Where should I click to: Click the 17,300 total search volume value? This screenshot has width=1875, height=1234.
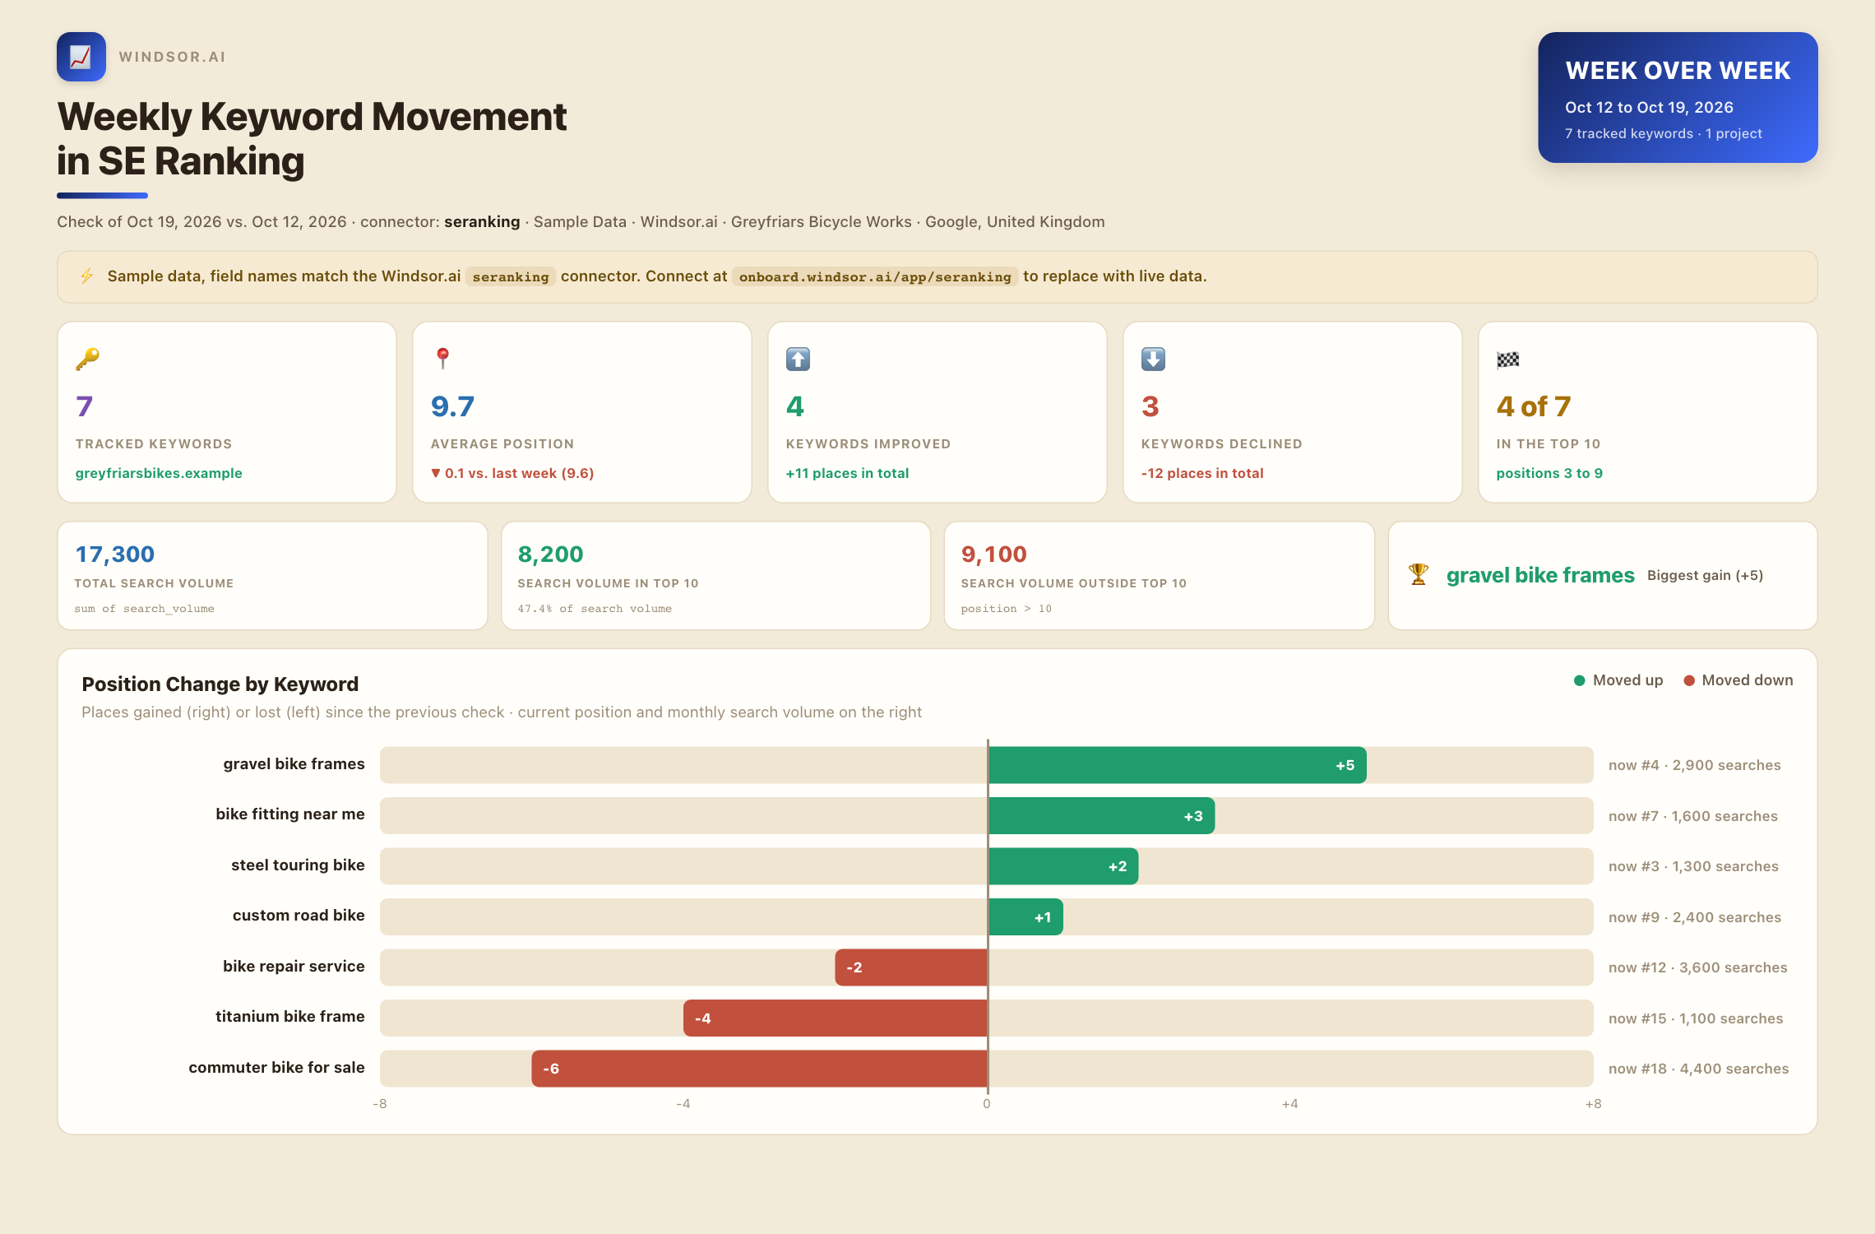coord(115,554)
